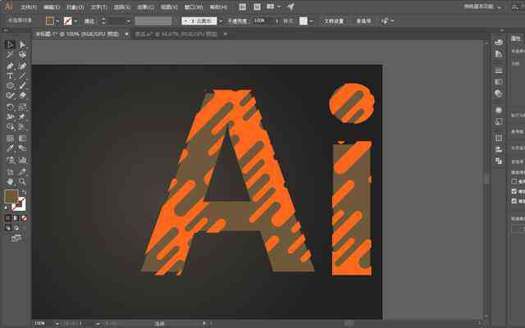
Task: Switch to the second document tab
Action: [x=177, y=34]
